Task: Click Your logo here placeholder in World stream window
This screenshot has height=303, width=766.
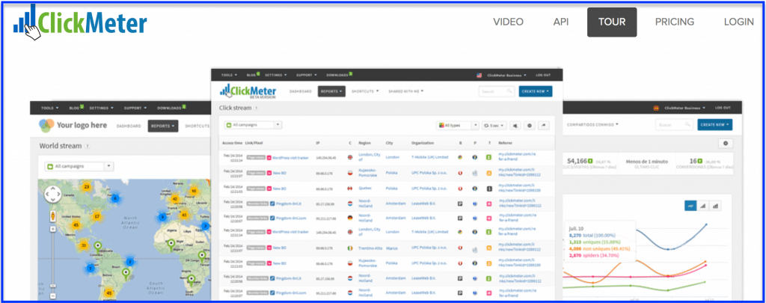Action: click(x=73, y=126)
